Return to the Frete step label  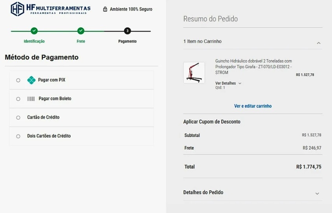[x=81, y=41]
